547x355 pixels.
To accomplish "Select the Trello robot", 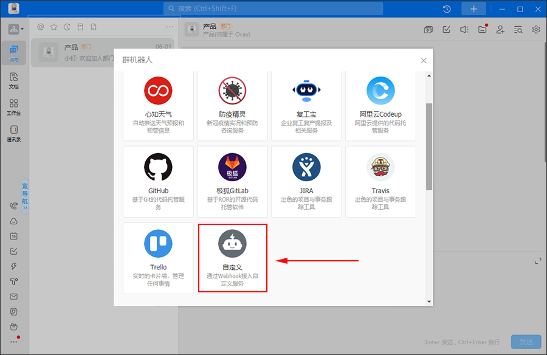I will [158, 258].
